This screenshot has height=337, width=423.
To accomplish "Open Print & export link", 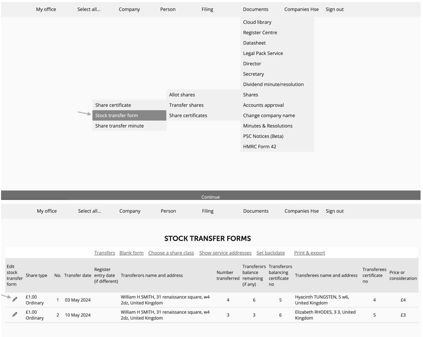I will [x=310, y=253].
